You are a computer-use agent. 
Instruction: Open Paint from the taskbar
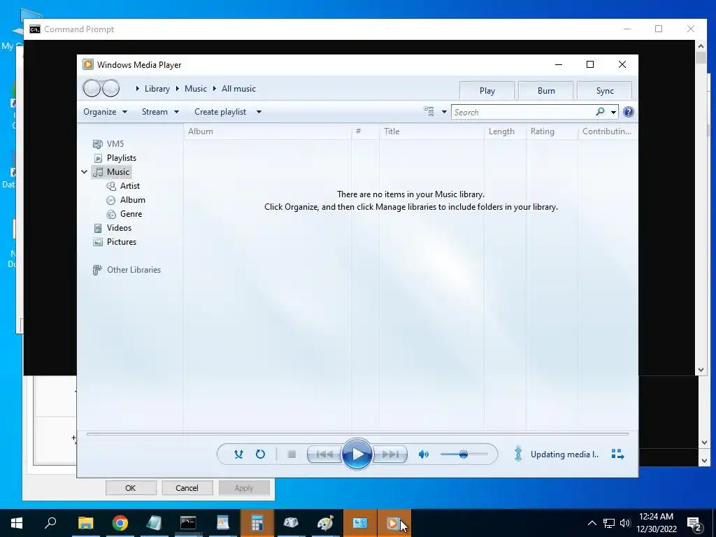(x=325, y=523)
